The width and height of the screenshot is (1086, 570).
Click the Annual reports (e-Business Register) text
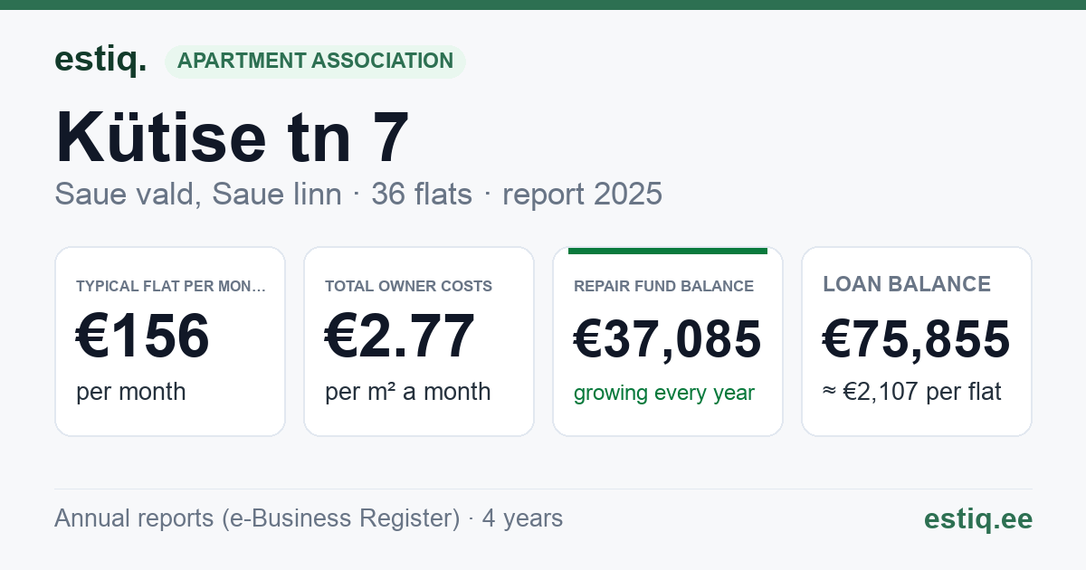257,518
